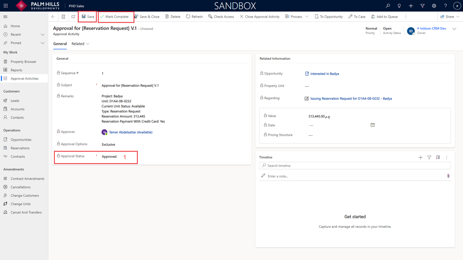Click the advanced find filter icon in header
463x260 pixels.
pos(422,6)
